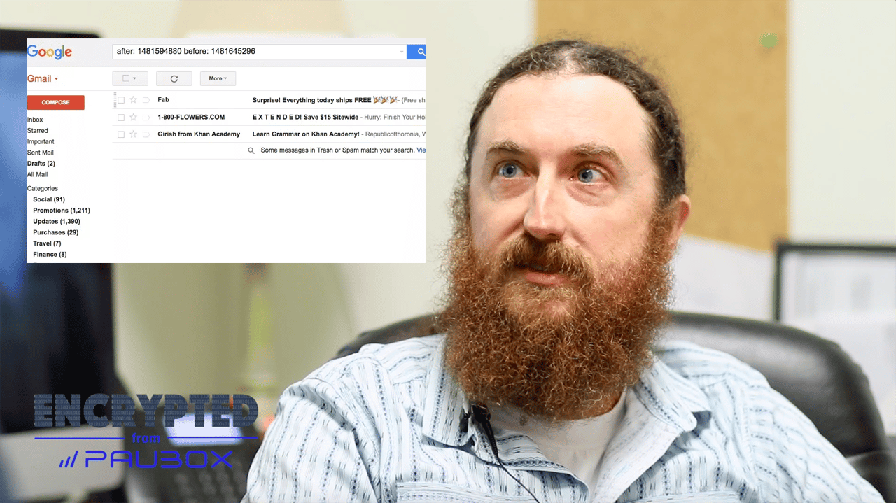
Task: Toggle importance marker on 1-800-FLOWERS.COM email
Action: pyautogui.click(x=146, y=118)
